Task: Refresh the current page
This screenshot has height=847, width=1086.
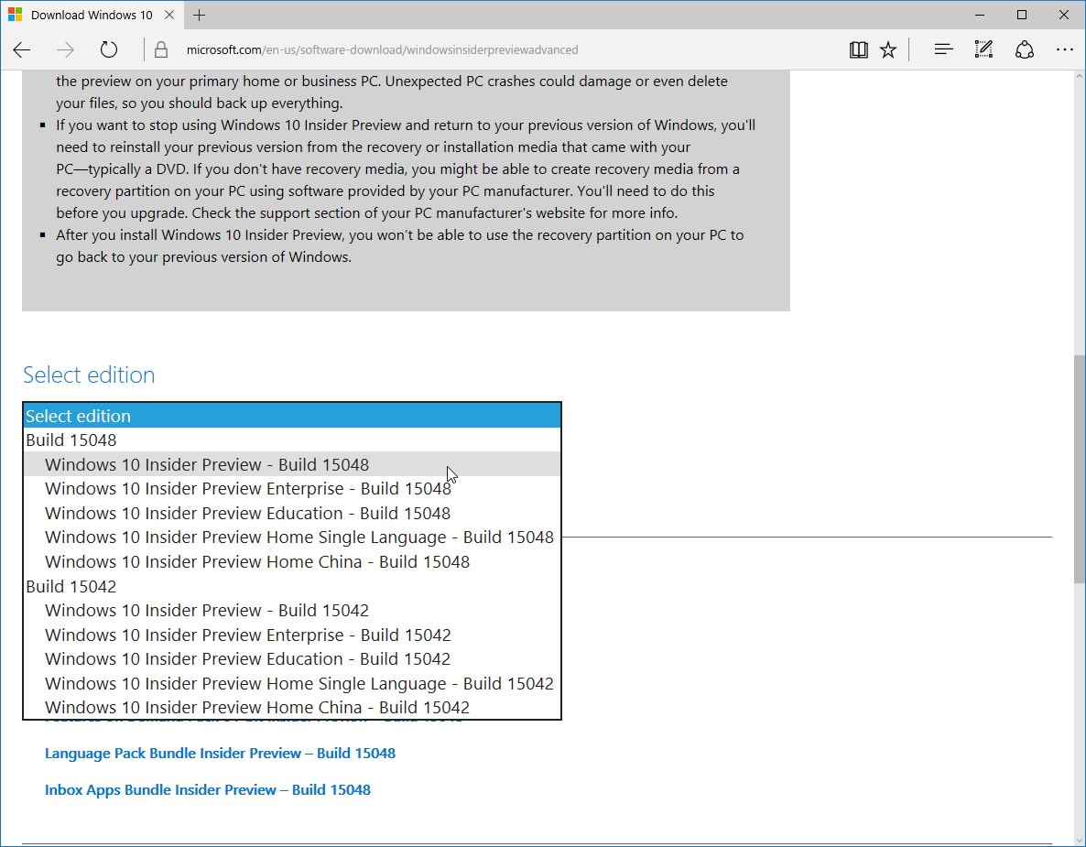Action: point(108,49)
